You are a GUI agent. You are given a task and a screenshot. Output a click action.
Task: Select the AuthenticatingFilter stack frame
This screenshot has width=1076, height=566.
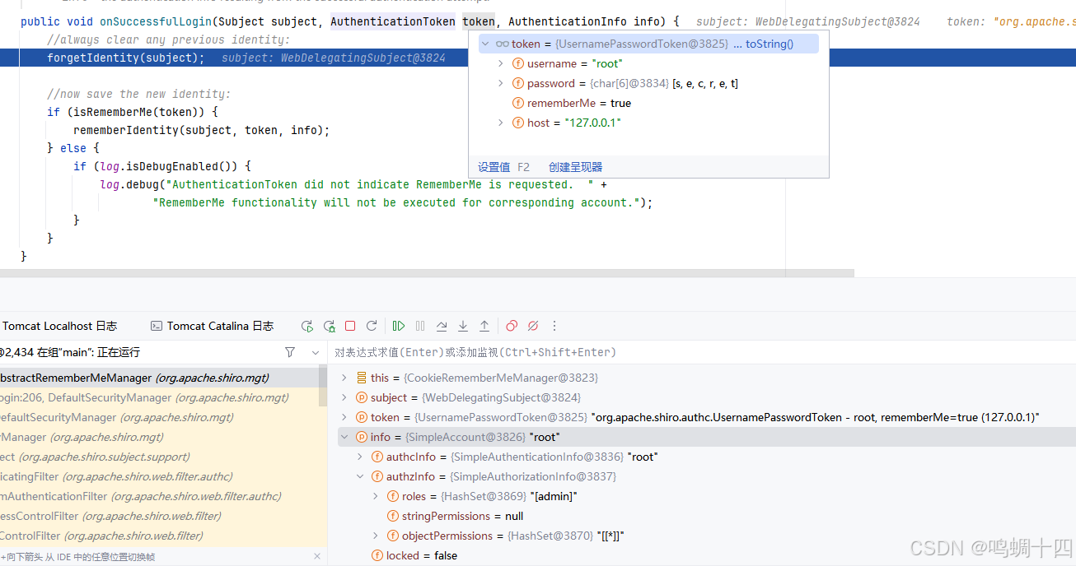[x=163, y=476]
